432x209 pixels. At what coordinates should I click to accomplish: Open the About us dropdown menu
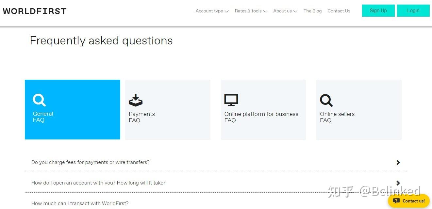tap(285, 11)
